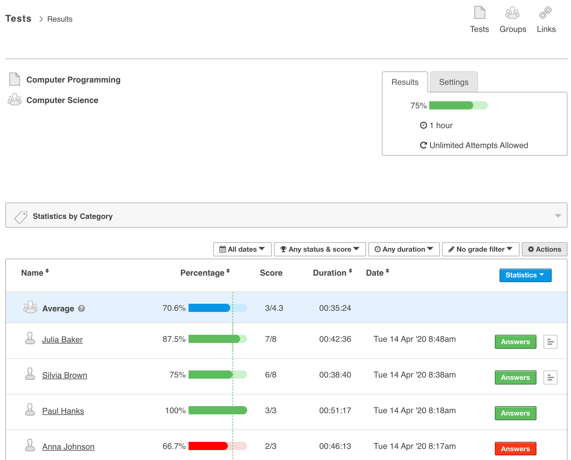The image size is (571, 460).
Task: Switch to the Settings tab
Action: click(453, 82)
